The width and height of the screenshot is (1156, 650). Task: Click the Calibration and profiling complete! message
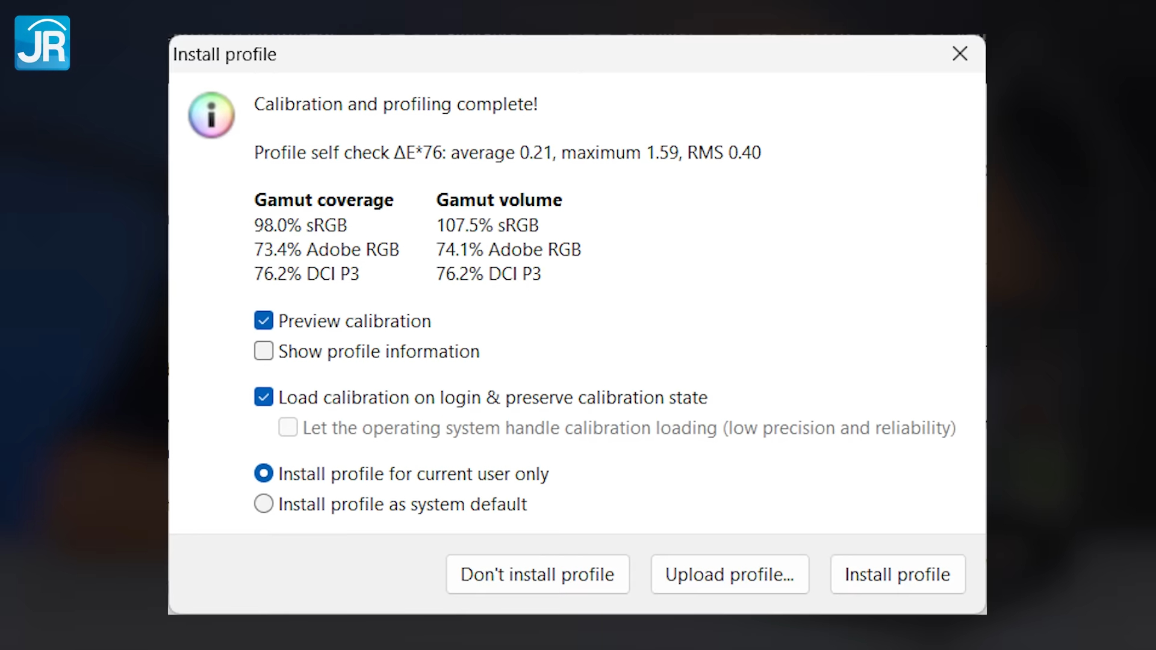click(396, 104)
